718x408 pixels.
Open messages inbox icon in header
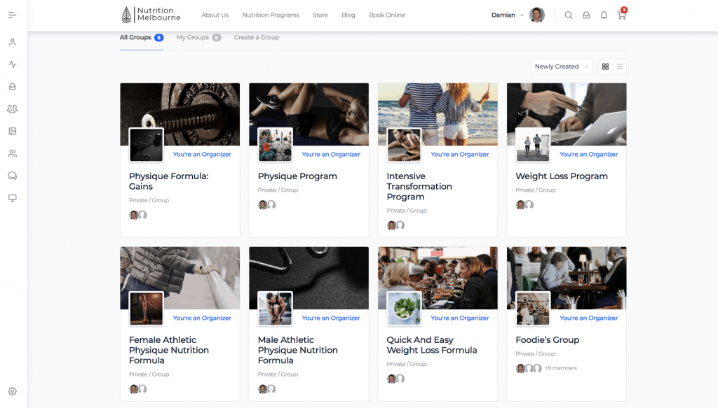(586, 15)
